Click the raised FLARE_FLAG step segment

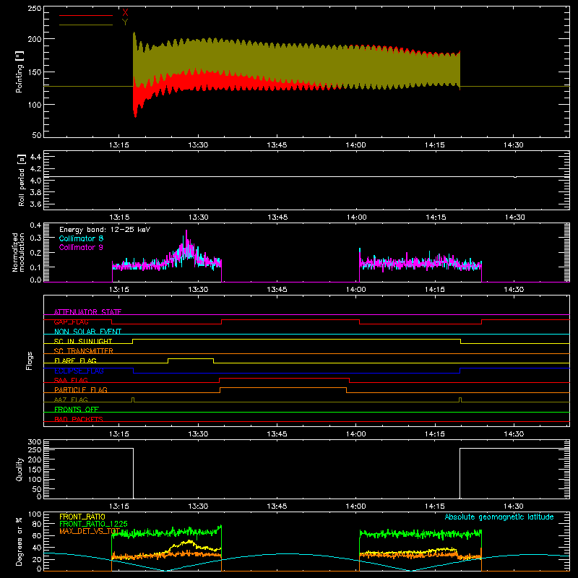coord(191,358)
